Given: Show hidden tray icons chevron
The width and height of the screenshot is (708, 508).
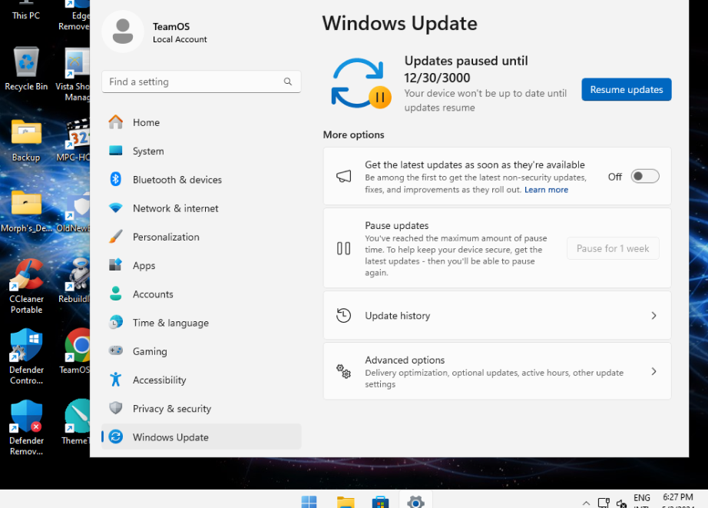Looking at the screenshot, I should click(586, 503).
